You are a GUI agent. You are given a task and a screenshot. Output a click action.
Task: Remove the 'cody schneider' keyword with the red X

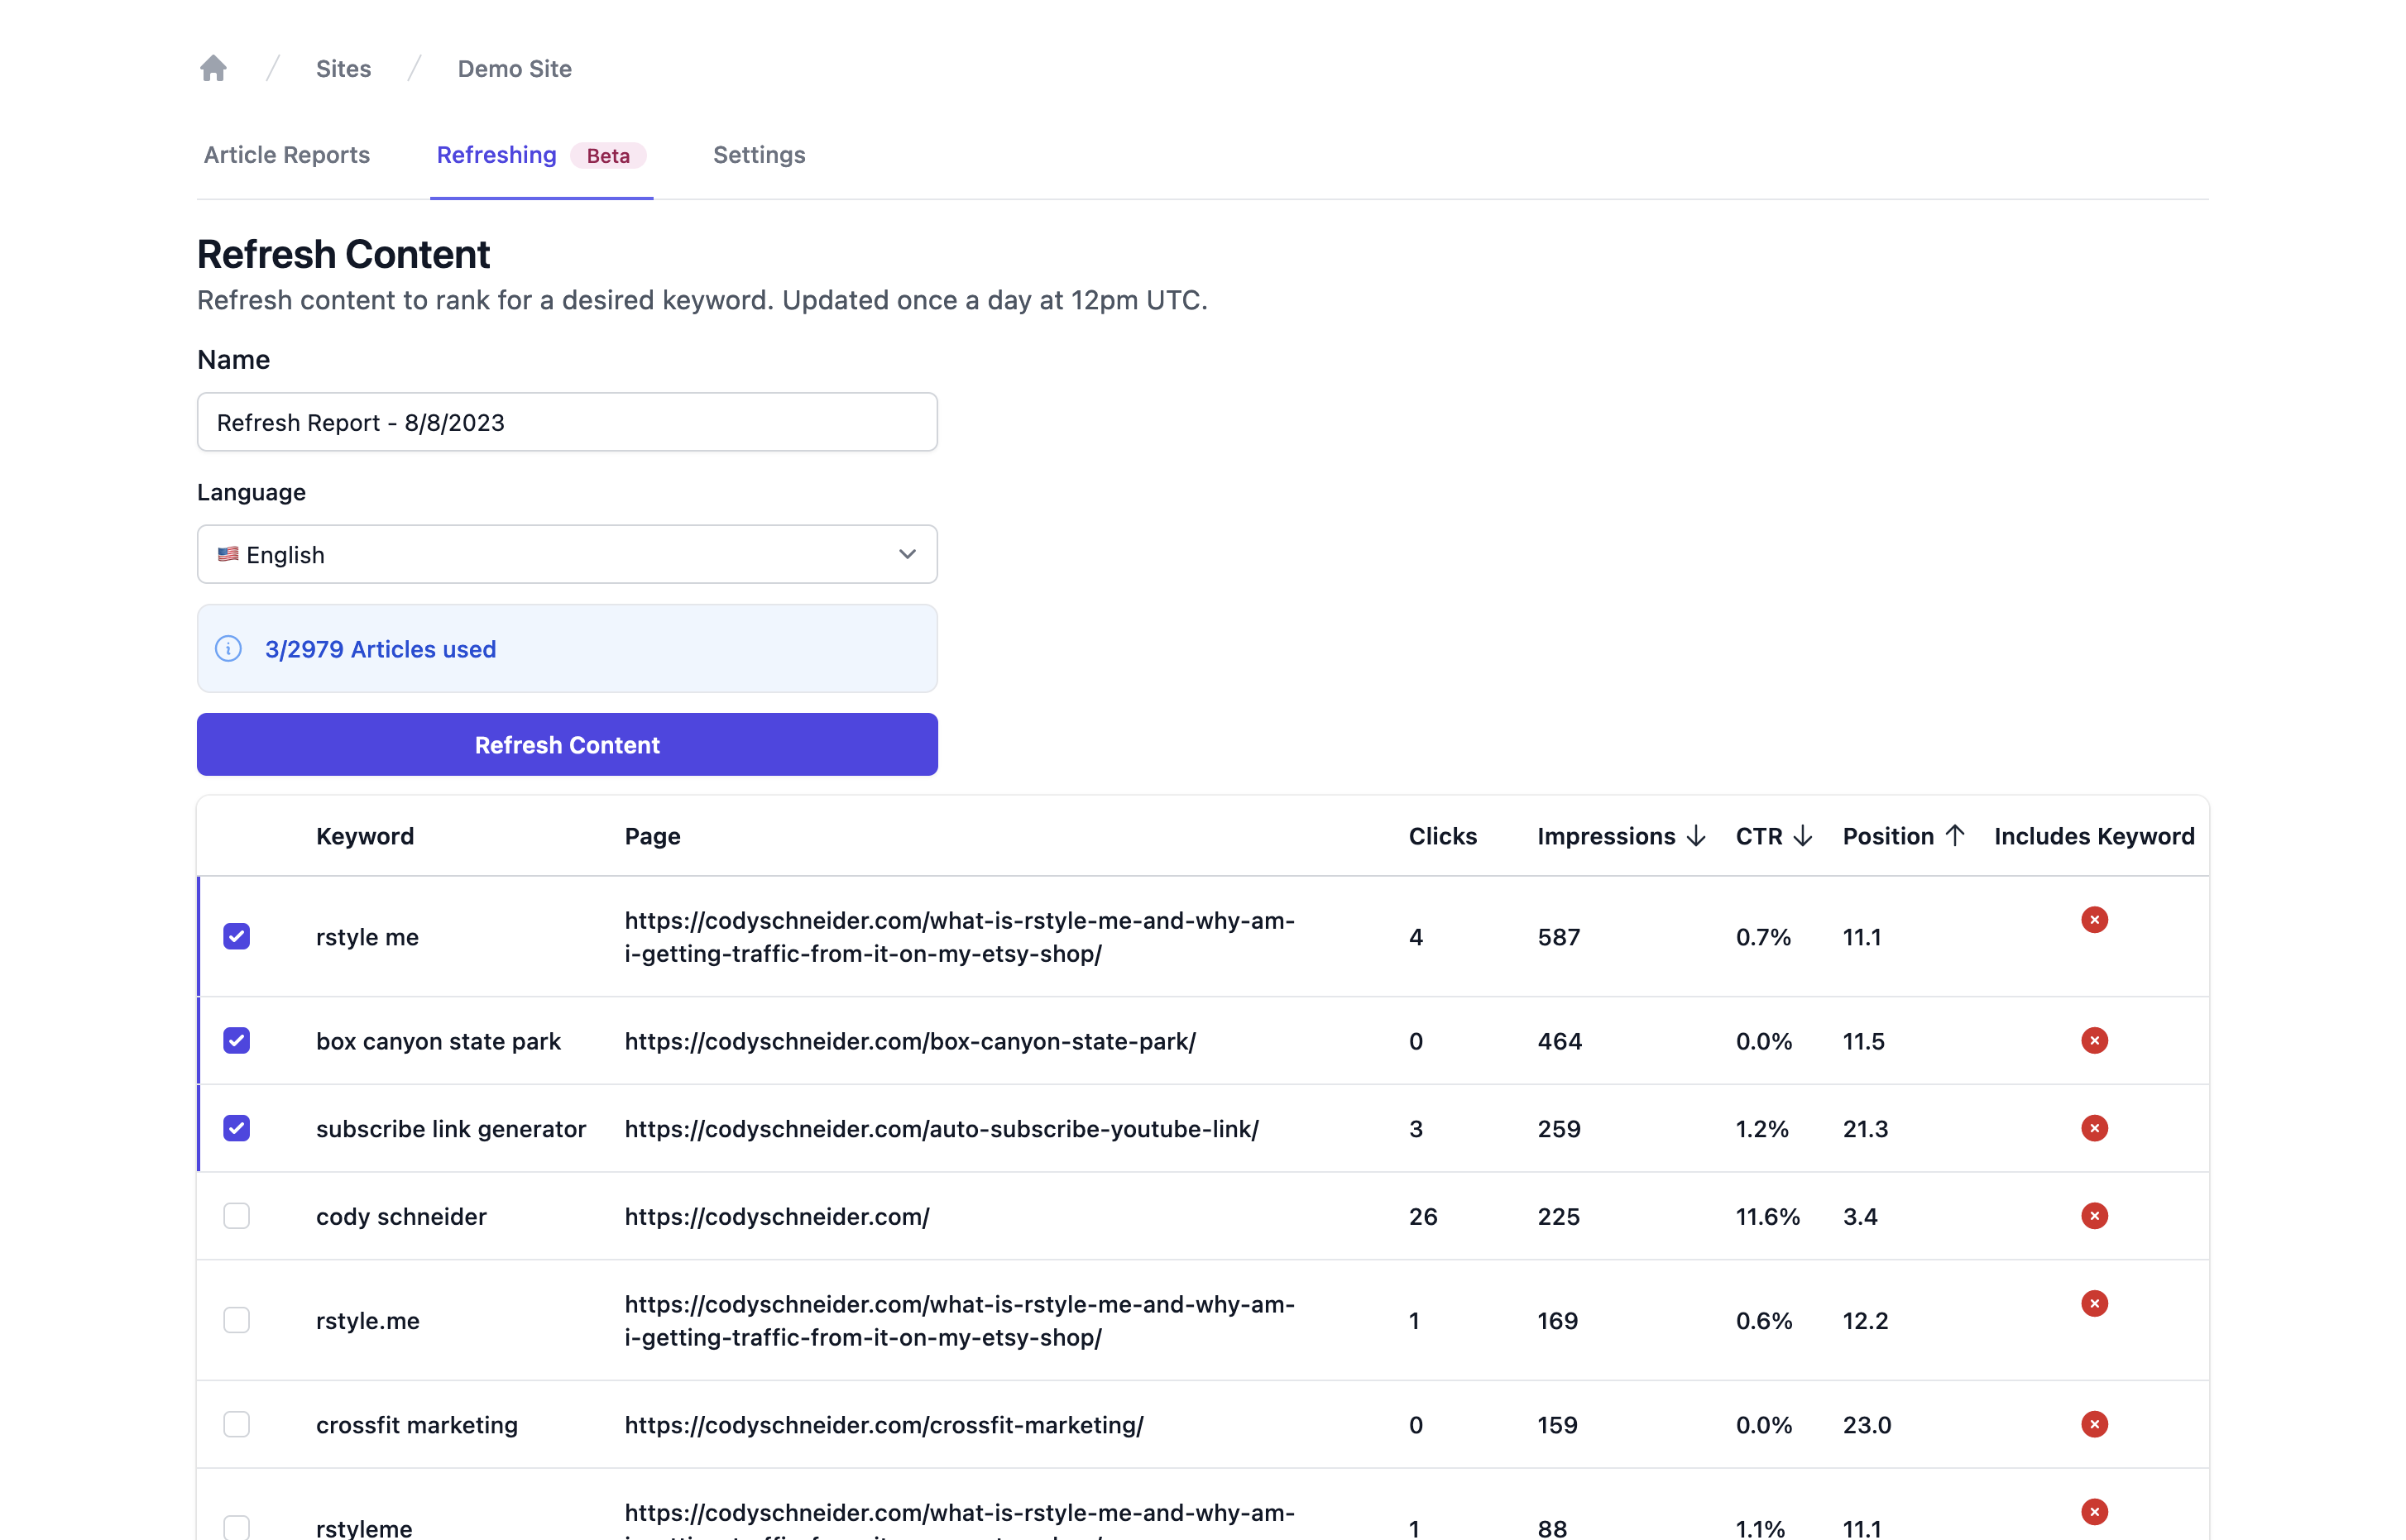pos(2095,1216)
